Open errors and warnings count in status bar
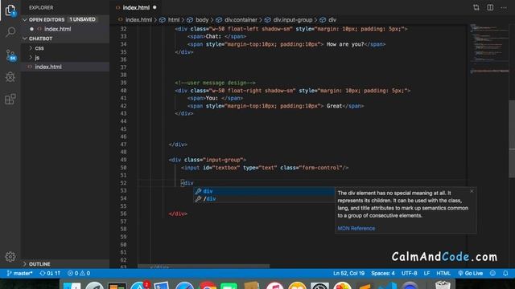Screen dimensions: 515x289 [79, 273]
